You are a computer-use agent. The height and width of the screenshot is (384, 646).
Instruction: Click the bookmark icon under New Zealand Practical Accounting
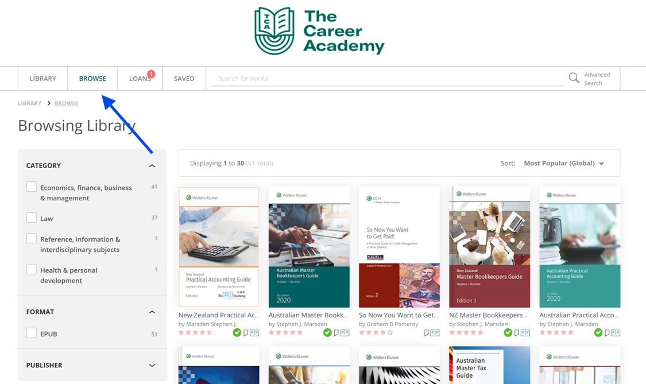[246, 332]
